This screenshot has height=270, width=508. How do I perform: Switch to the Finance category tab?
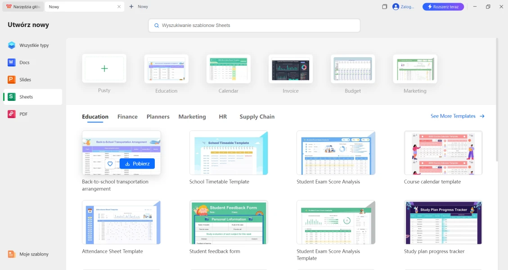pos(127,117)
